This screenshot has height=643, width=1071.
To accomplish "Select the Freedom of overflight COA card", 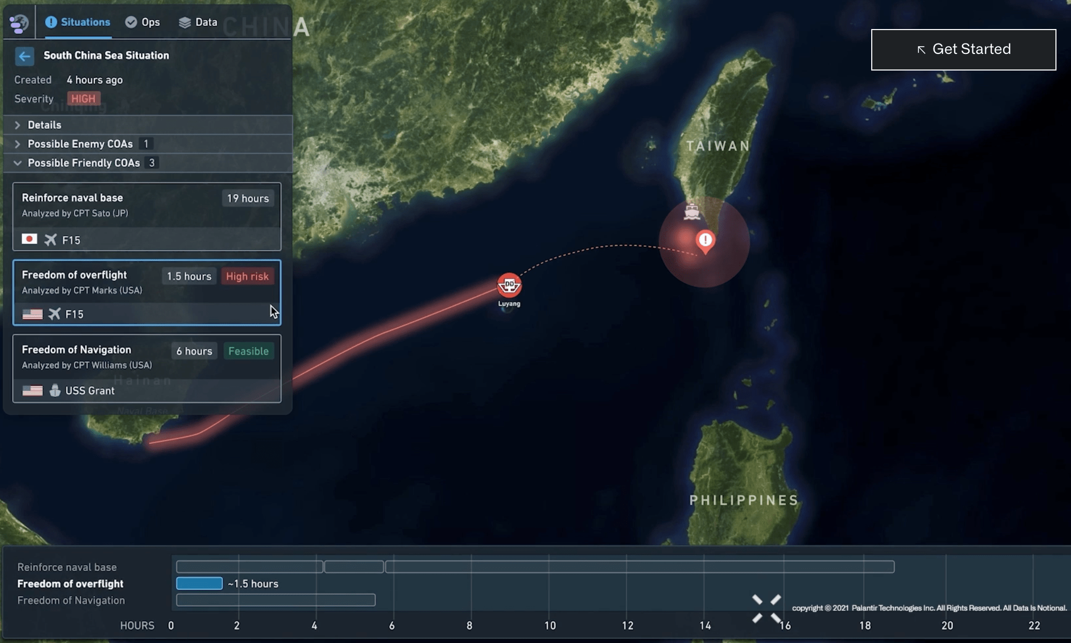I will pyautogui.click(x=147, y=292).
